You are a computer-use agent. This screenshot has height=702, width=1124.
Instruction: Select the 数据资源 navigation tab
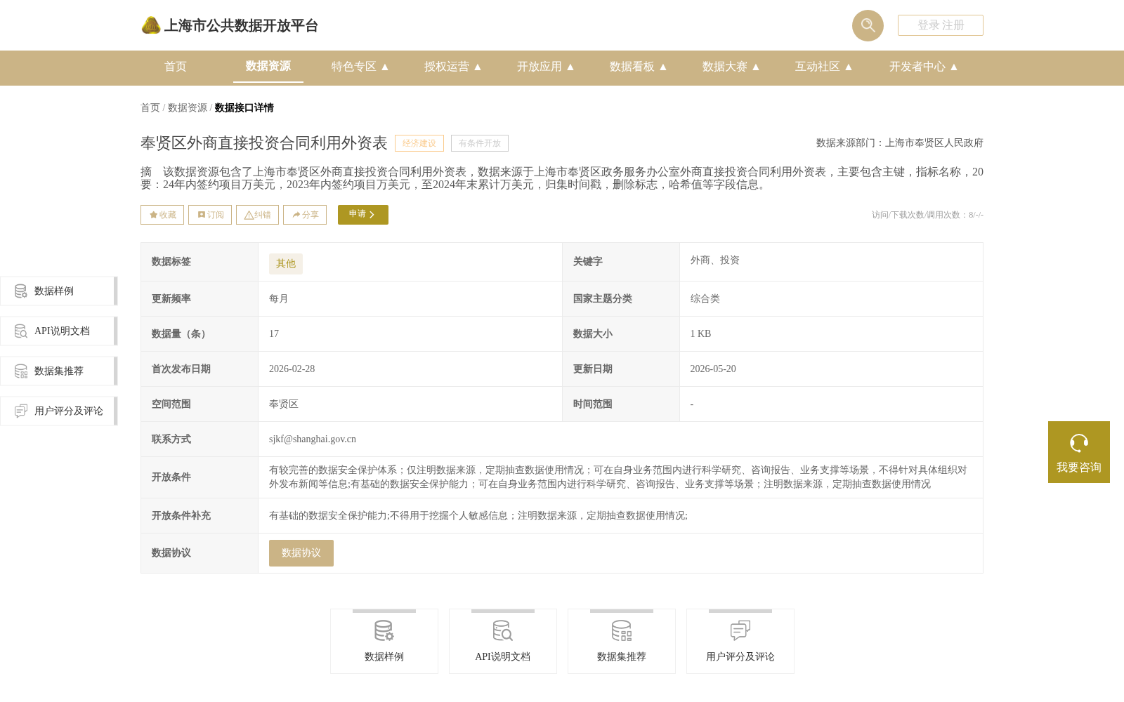268,66
